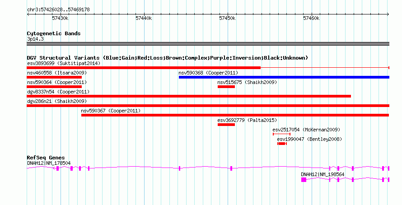Click the 57450k ruler tick label
The image size is (402, 205).
pos(227,18)
